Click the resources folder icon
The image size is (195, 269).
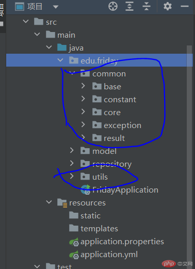tap(62, 203)
